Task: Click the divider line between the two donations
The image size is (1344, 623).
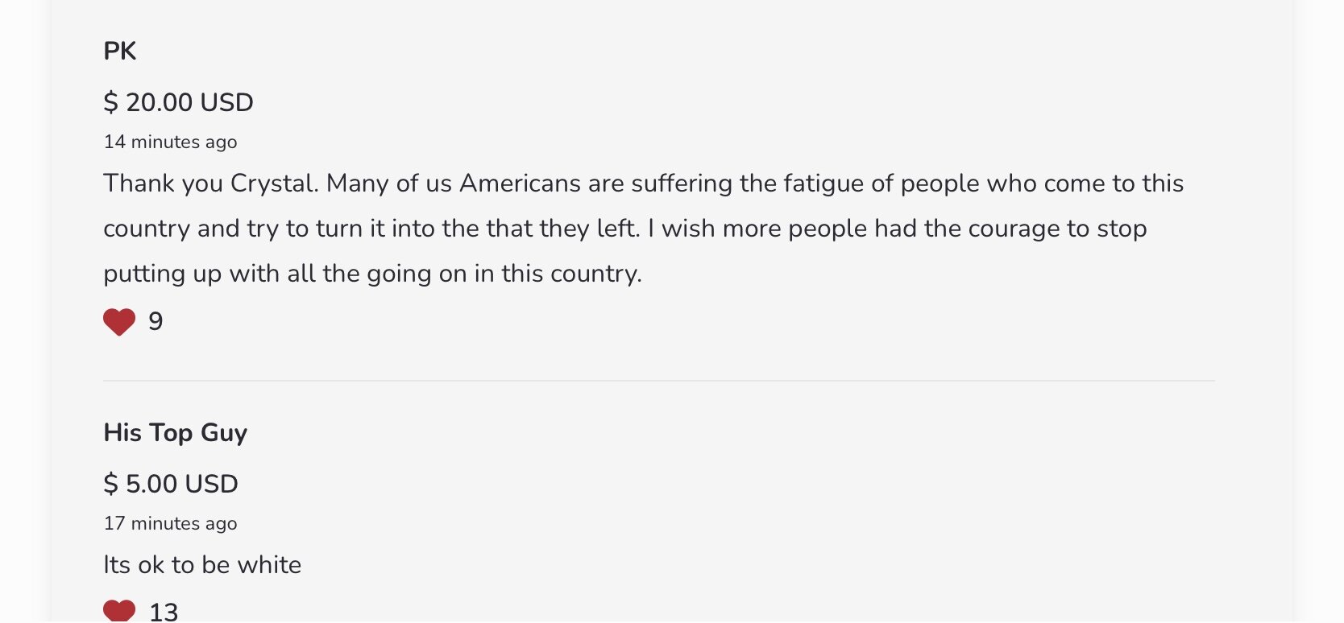Action: pyautogui.click(x=658, y=381)
